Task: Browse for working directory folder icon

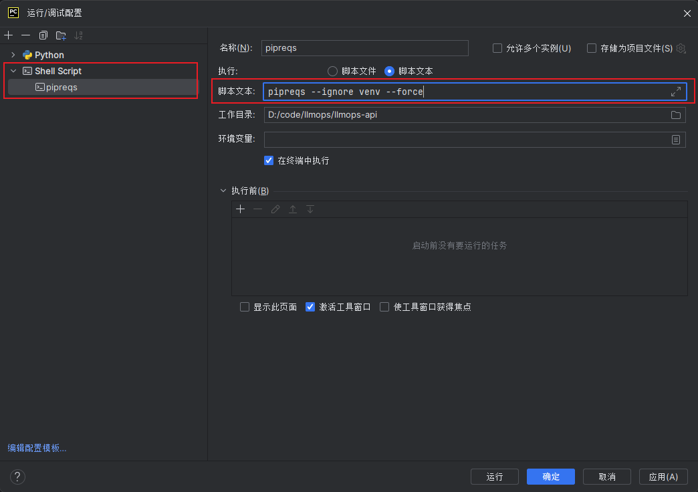Action: coord(676,115)
